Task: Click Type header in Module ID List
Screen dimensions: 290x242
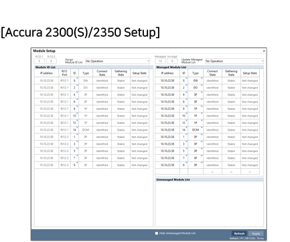Action: pos(86,73)
